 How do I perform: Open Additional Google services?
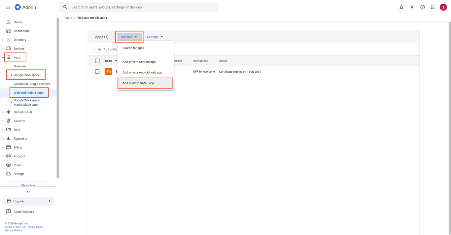32,84
